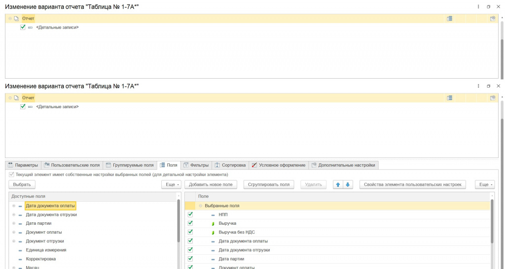Open the Еще dropdown above available fields

[172, 184]
